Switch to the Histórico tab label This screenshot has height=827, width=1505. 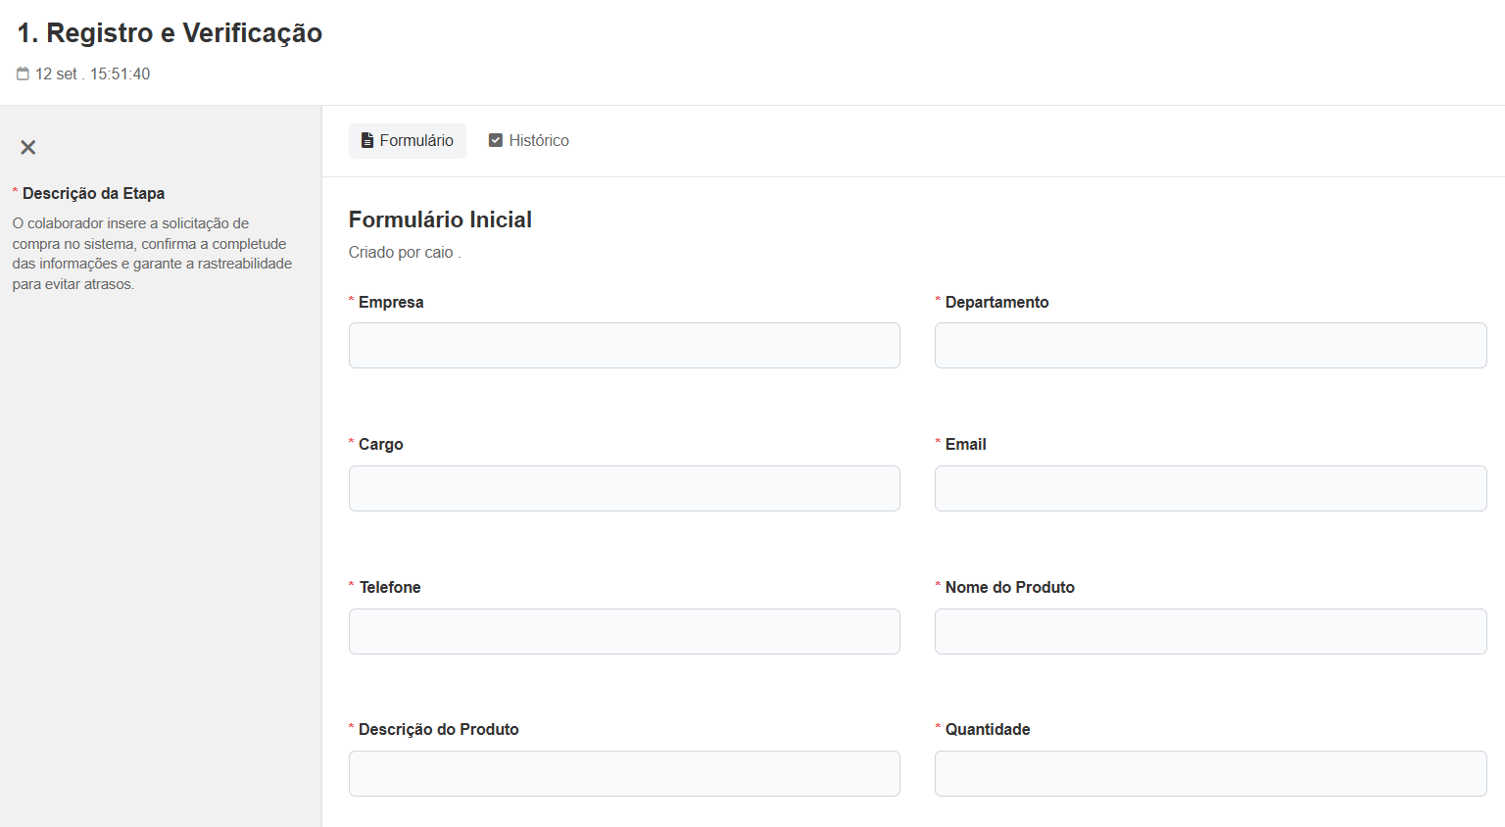click(538, 140)
